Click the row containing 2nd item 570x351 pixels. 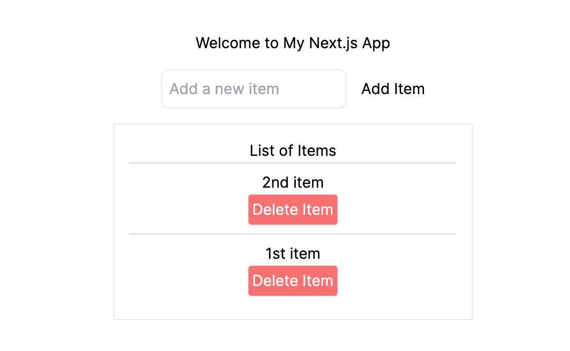pyautogui.click(x=293, y=197)
